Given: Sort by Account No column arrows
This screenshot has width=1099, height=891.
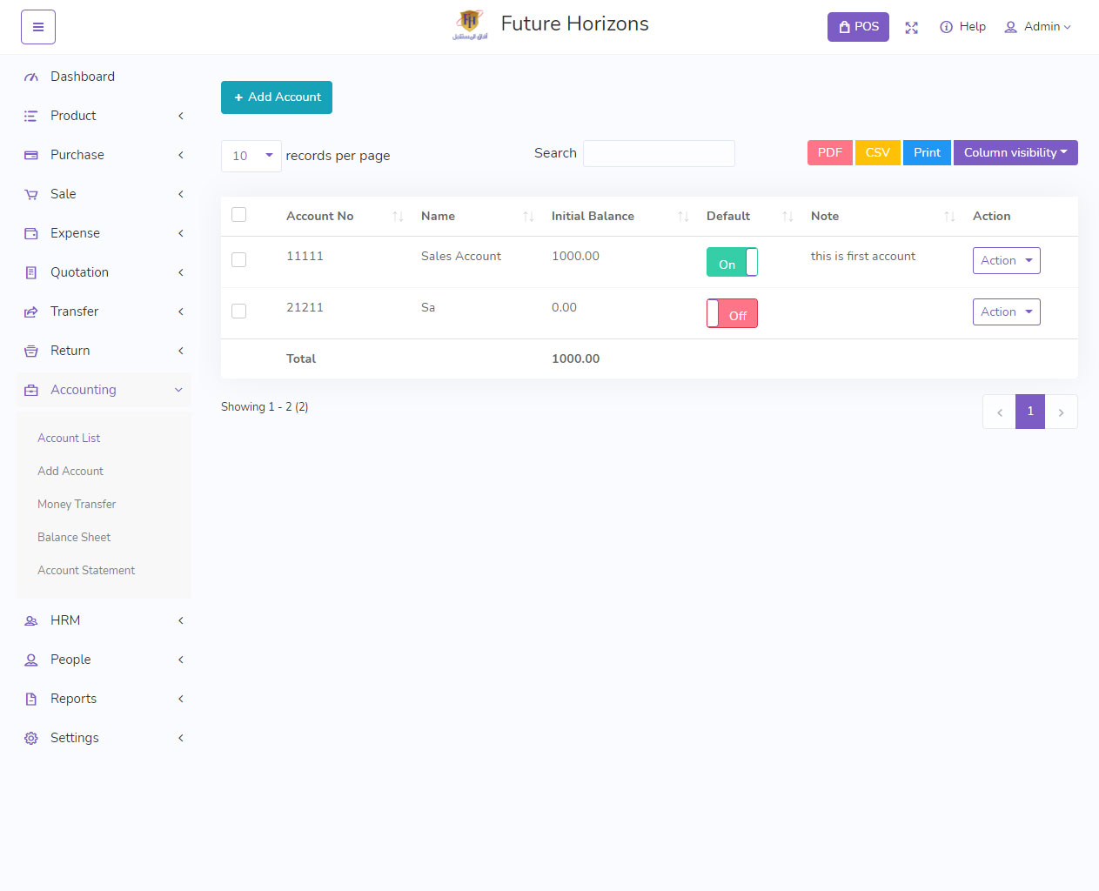Looking at the screenshot, I should pos(398,217).
